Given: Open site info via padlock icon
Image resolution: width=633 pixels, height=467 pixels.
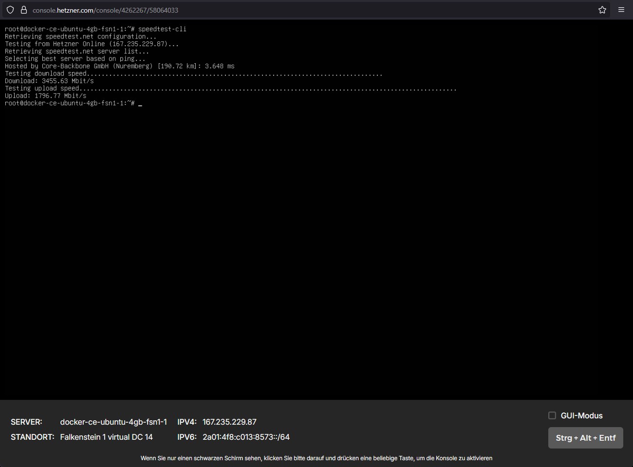Looking at the screenshot, I should tap(23, 10).
